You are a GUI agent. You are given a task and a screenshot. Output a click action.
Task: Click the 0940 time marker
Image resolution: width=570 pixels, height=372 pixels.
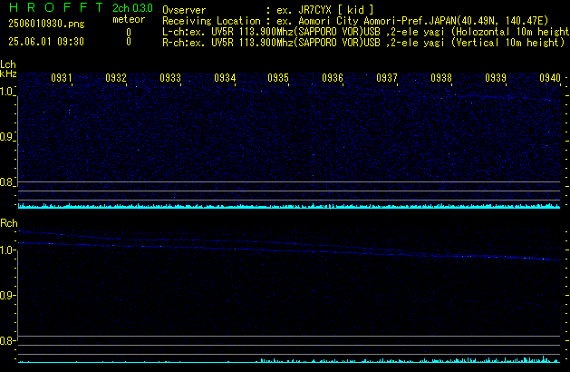[x=550, y=78]
